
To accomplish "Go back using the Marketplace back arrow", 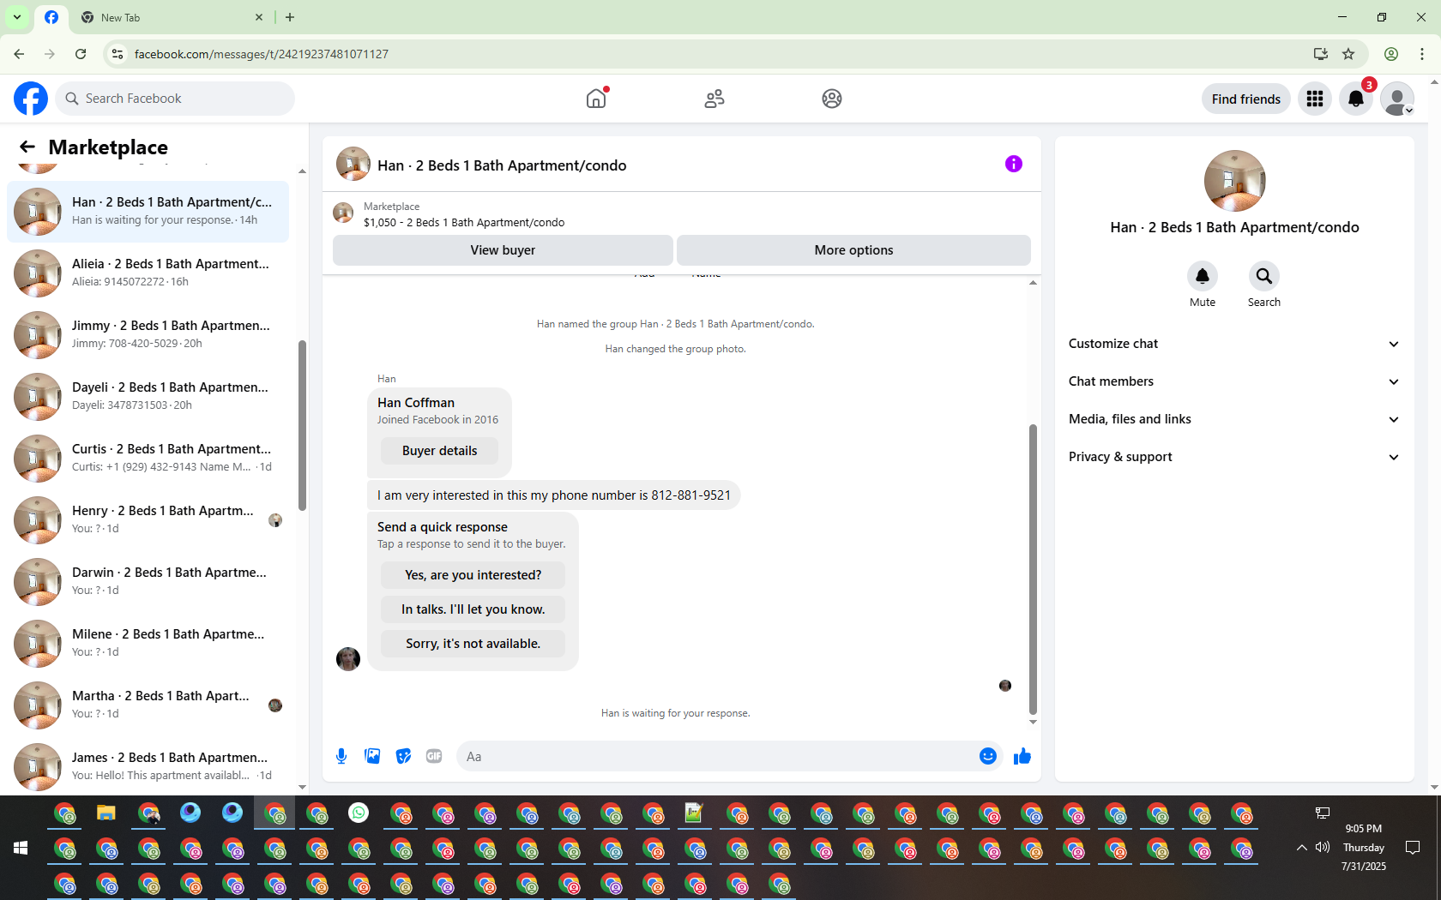I will click(27, 147).
